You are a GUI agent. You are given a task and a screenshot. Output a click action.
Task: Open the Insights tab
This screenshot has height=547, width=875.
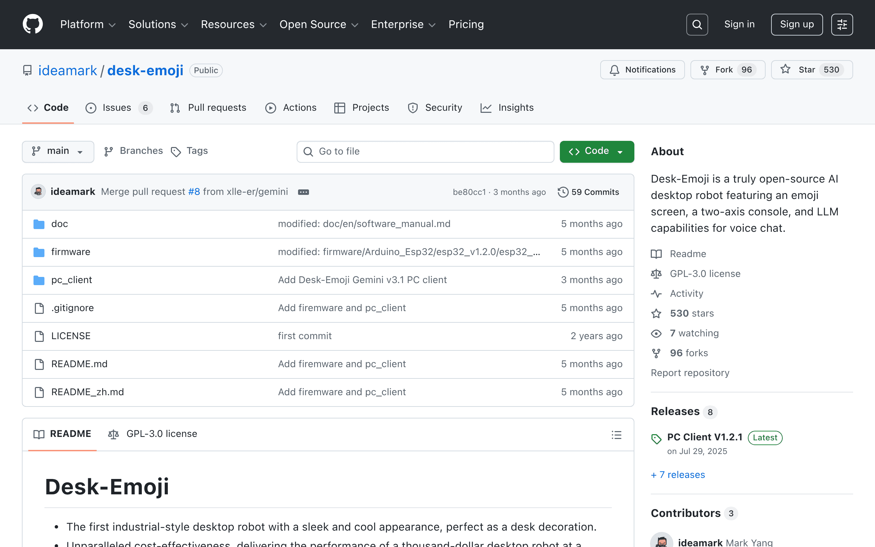pos(507,108)
